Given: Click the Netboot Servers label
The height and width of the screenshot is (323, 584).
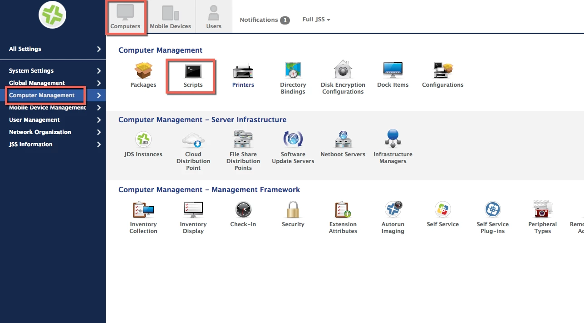Looking at the screenshot, I should click(343, 154).
